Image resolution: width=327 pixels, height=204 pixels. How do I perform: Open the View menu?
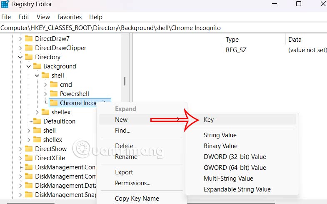point(43,17)
